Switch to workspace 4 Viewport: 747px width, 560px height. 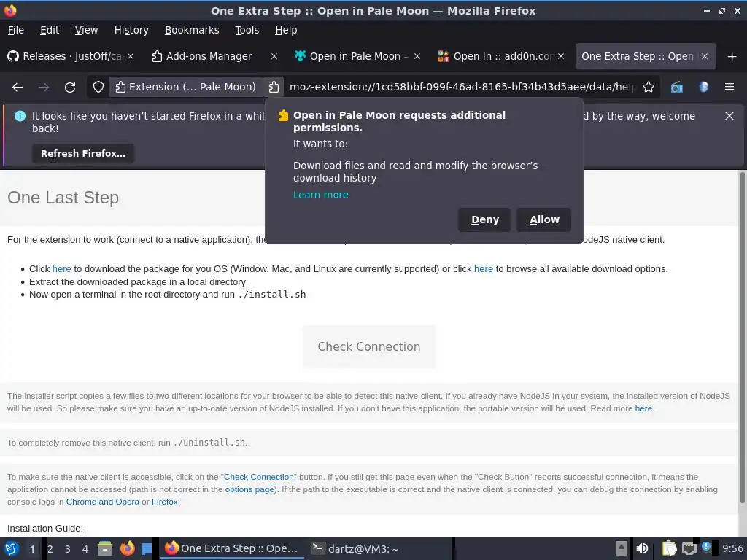(85, 549)
